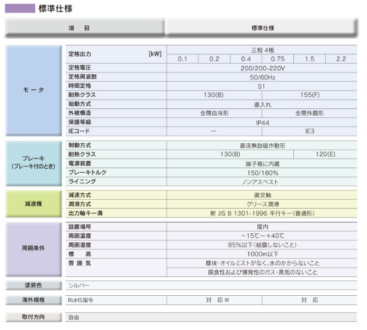
Task: Click the 標準仕様 column header on the right
Action: click(x=262, y=28)
